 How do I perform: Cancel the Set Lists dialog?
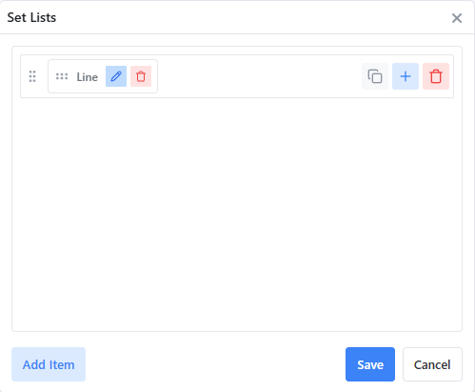pos(432,364)
